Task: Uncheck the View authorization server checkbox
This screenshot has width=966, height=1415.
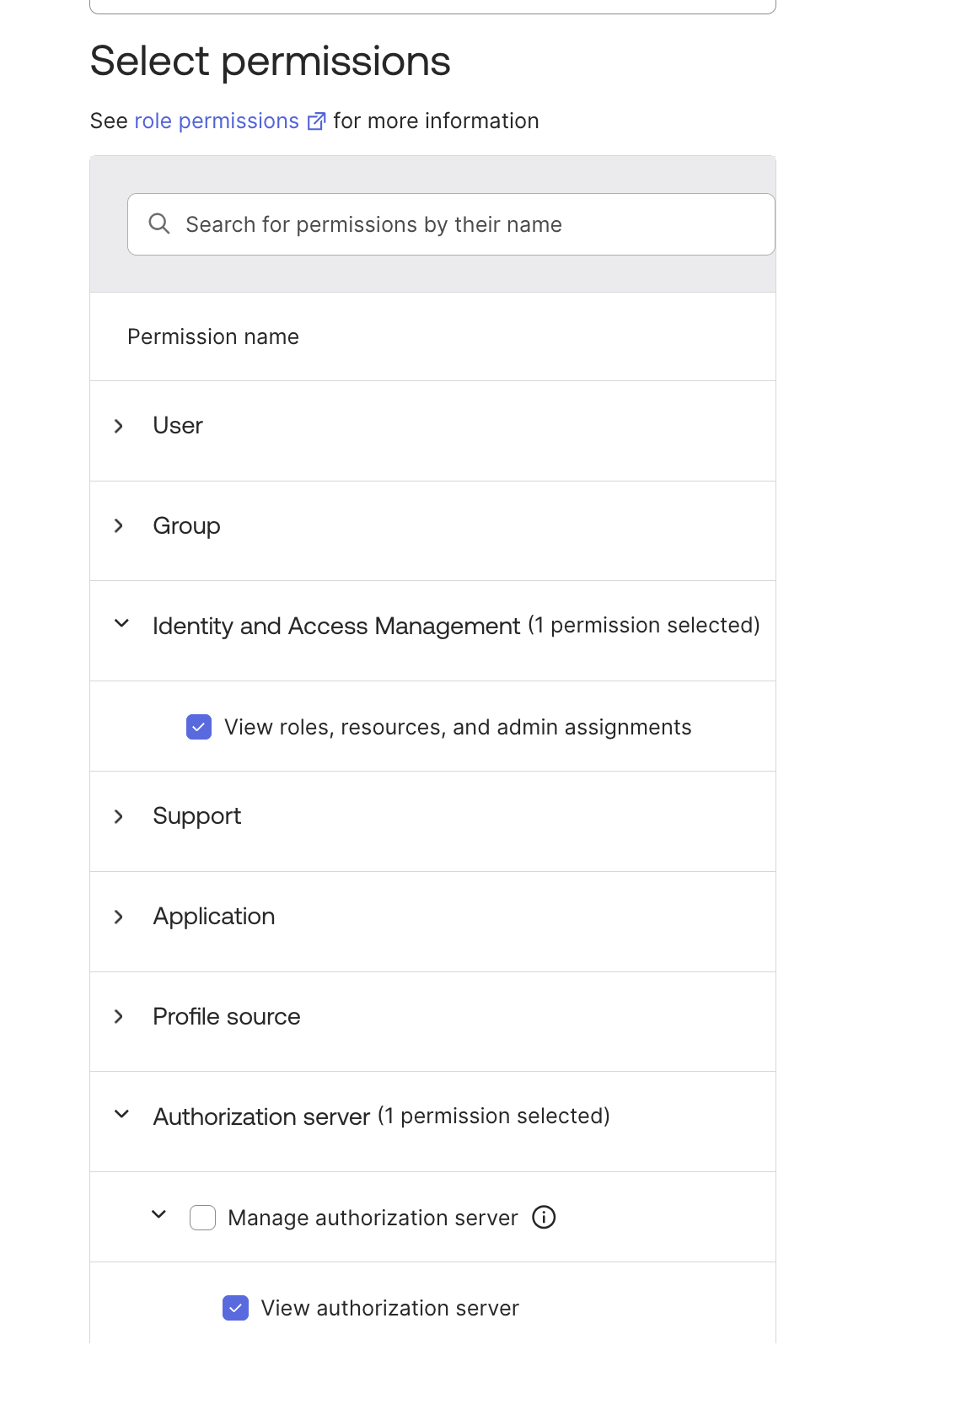Action: click(x=236, y=1308)
